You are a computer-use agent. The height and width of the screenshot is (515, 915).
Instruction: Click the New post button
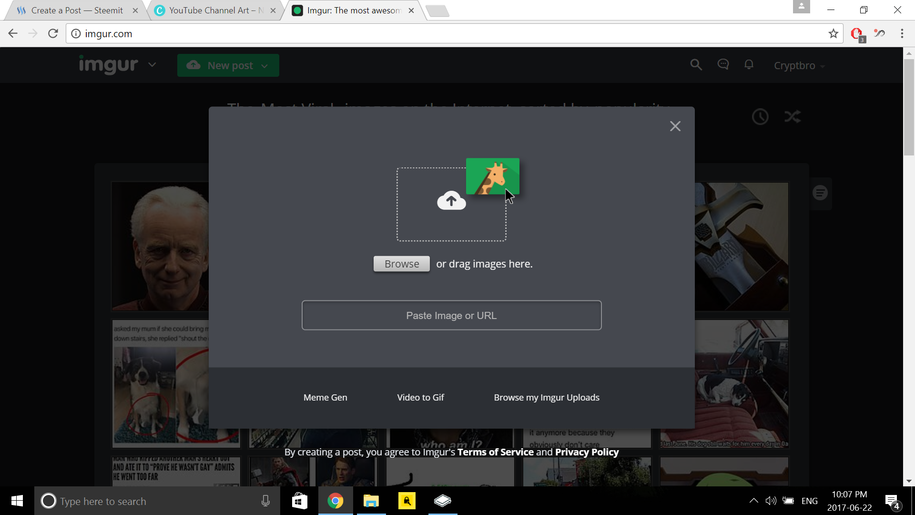pos(228,65)
